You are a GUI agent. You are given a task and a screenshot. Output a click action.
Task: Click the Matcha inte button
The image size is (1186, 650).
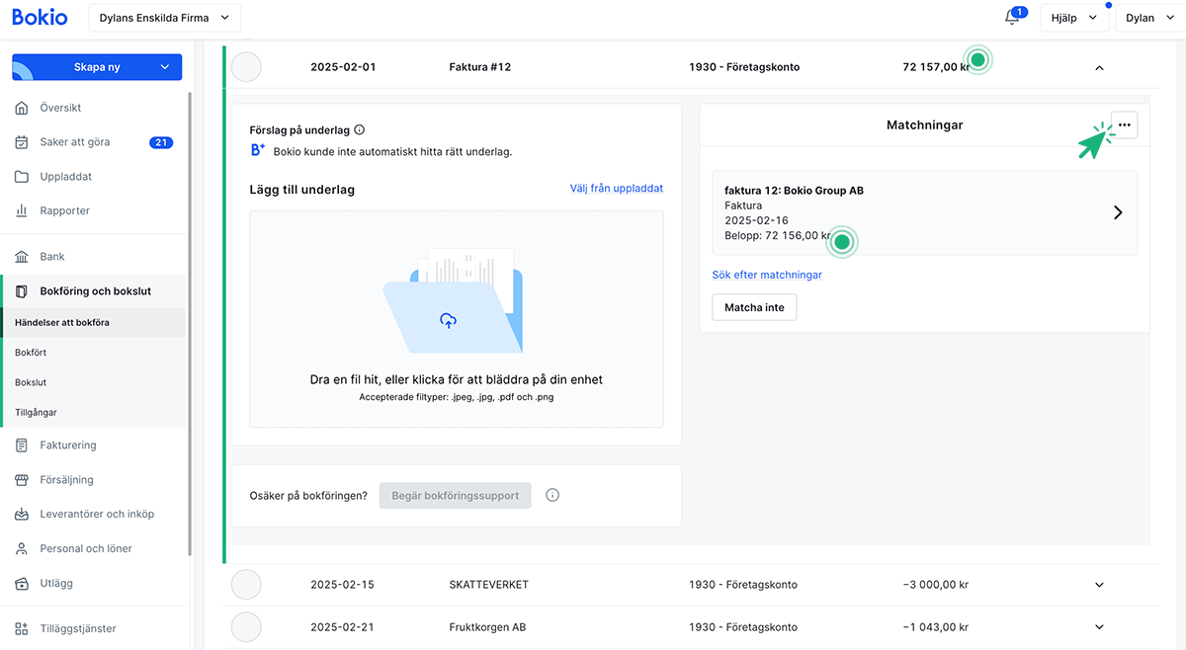coord(754,307)
